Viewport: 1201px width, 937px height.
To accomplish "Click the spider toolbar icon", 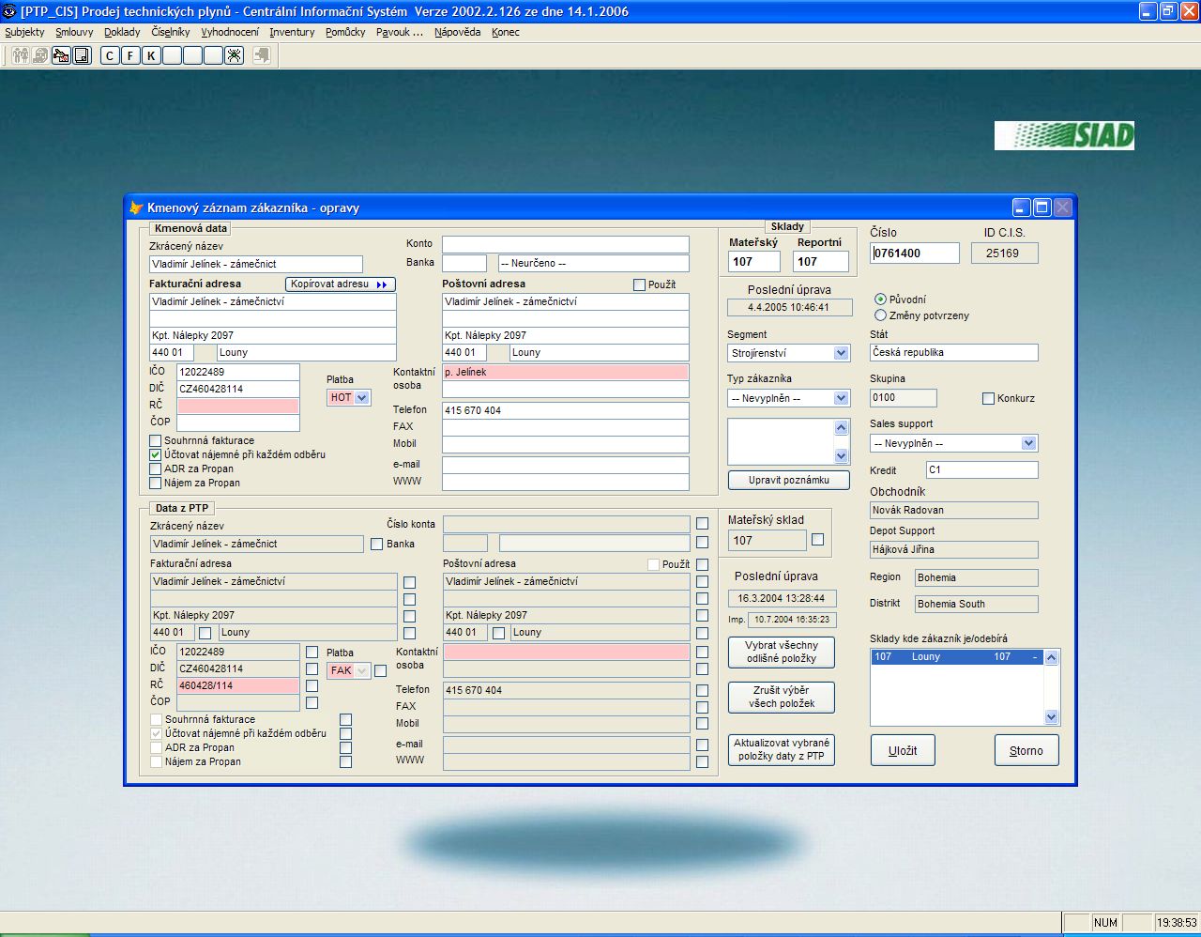I will [234, 55].
